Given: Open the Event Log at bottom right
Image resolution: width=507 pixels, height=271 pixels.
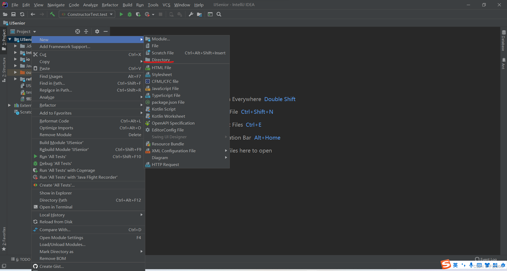Looking at the screenshot, I should 488,259.
